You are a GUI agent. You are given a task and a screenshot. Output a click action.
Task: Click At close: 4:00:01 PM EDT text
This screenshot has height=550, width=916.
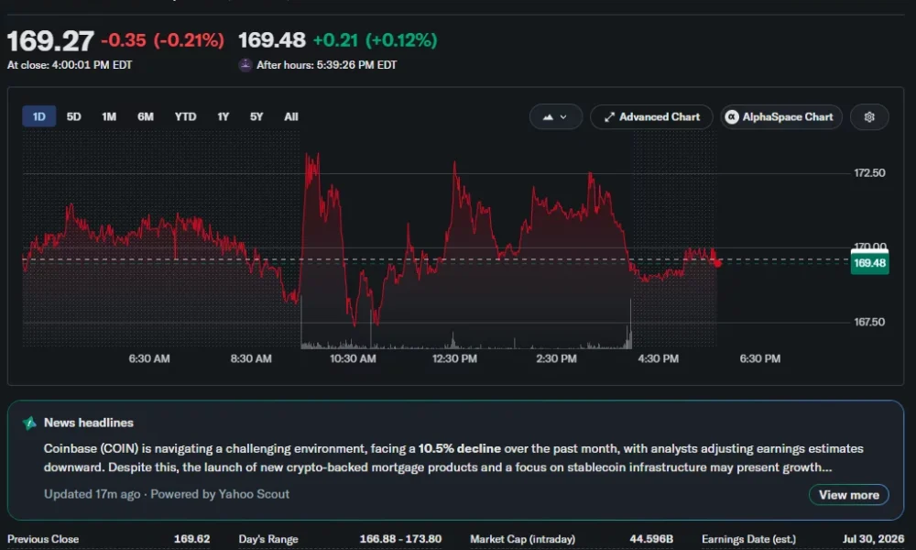click(x=70, y=65)
